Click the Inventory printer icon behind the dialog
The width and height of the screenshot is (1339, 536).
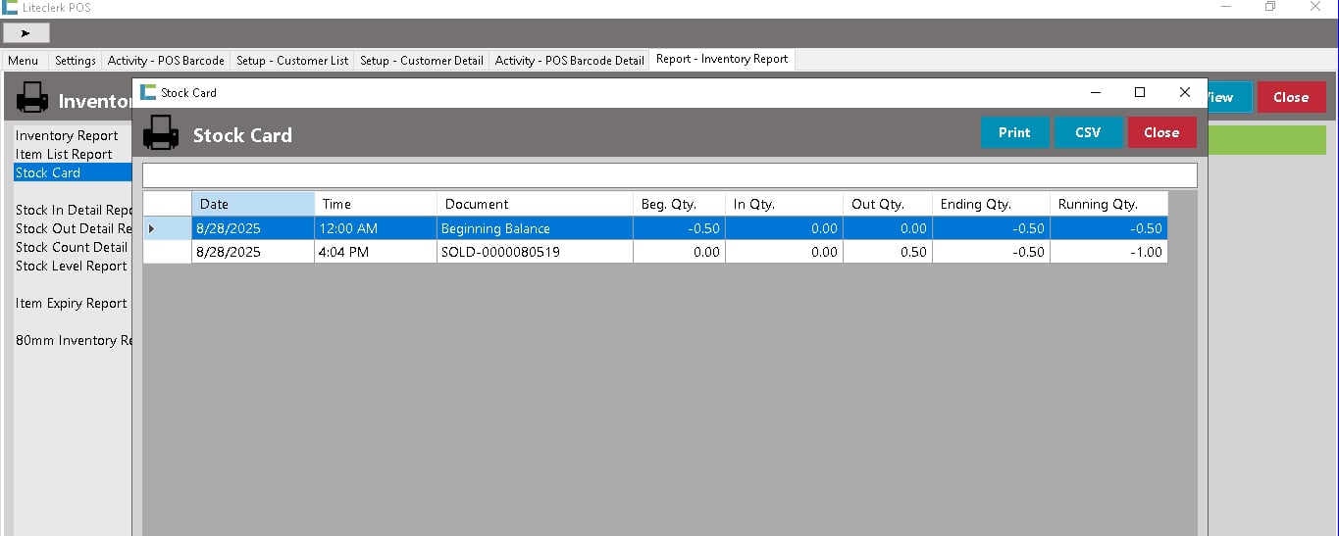tap(32, 98)
